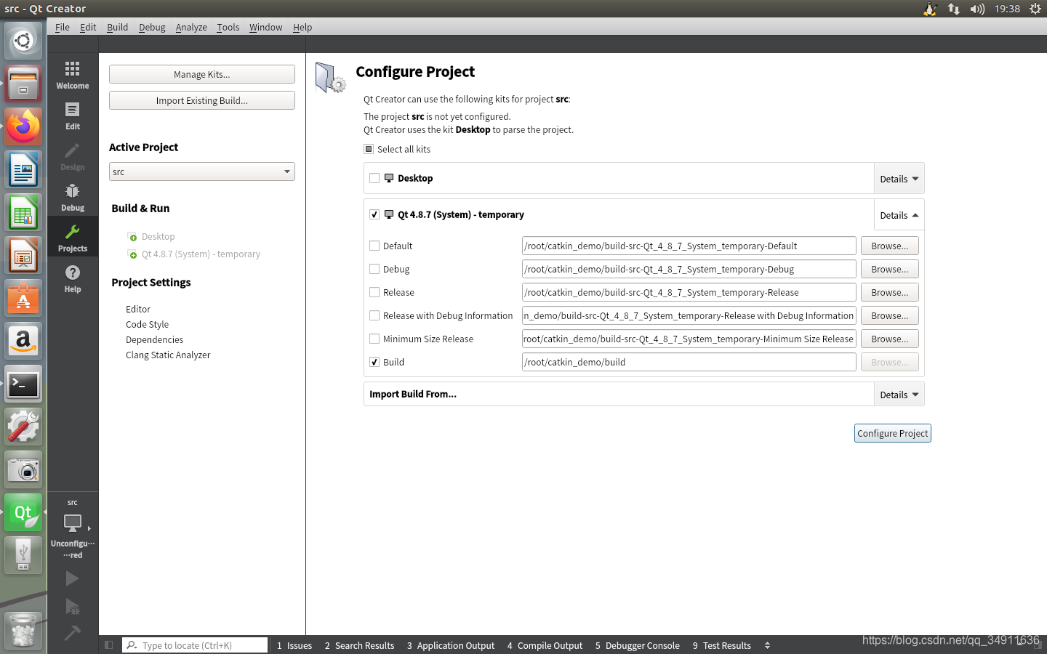The width and height of the screenshot is (1047, 654).
Task: Open Help mode in sidebar
Action: coord(73,278)
